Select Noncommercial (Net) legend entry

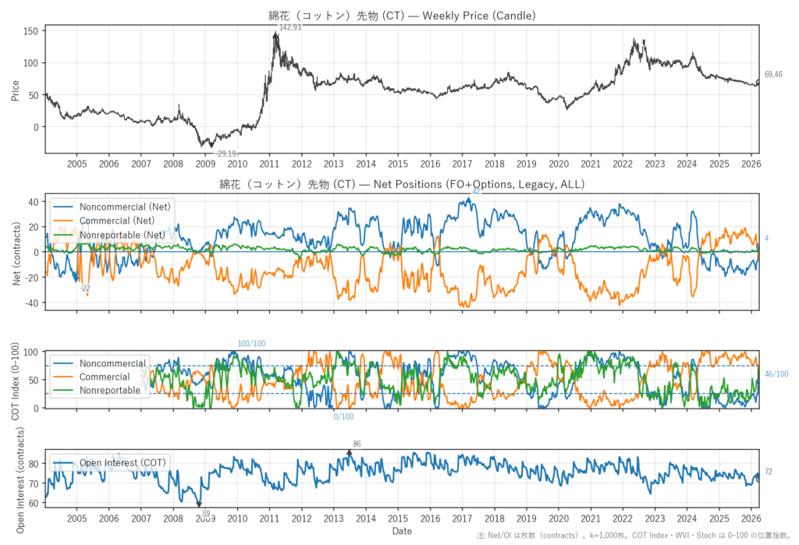[126, 206]
